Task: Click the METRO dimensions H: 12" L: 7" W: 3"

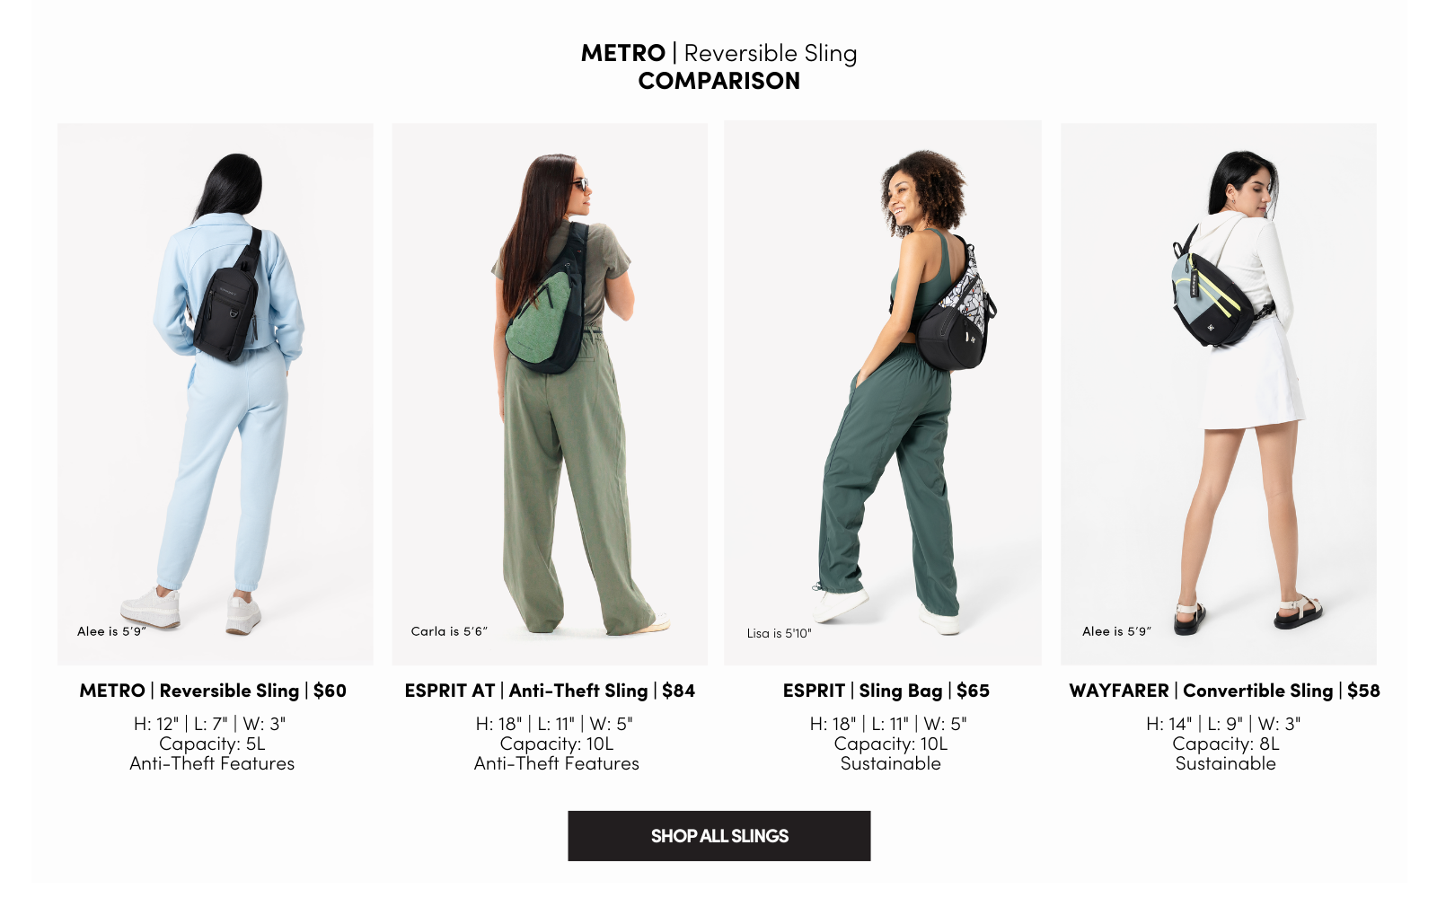Action: tap(210, 724)
